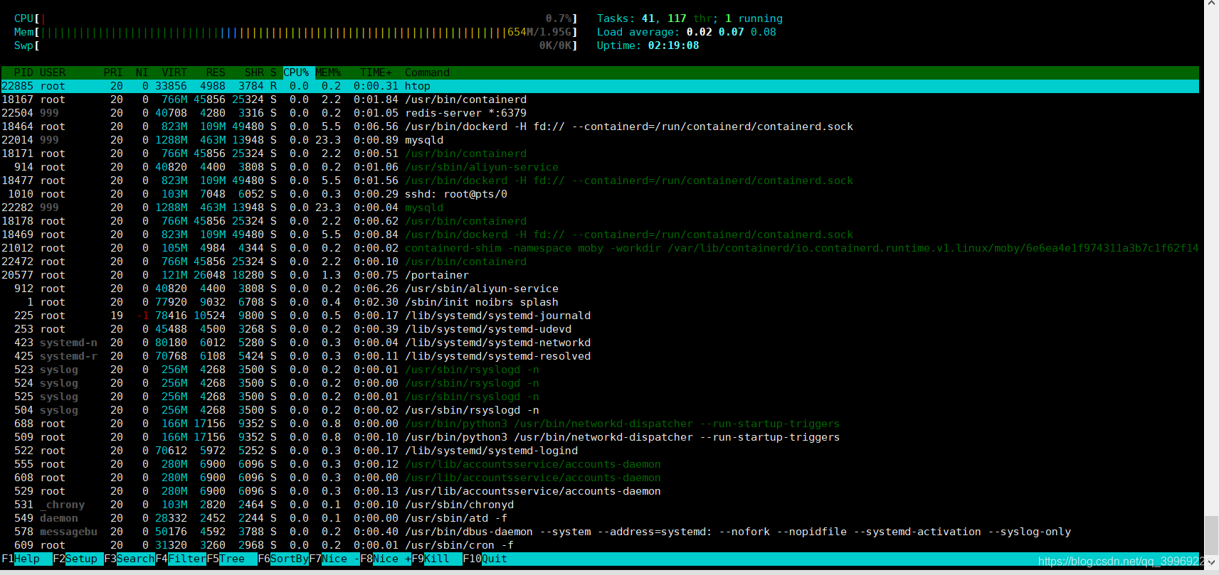Select /usr/sbin/chronyd process row

point(600,505)
